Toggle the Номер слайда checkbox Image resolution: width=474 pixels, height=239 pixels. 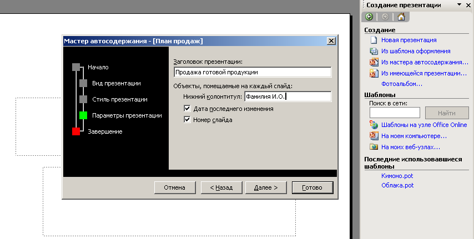click(187, 119)
